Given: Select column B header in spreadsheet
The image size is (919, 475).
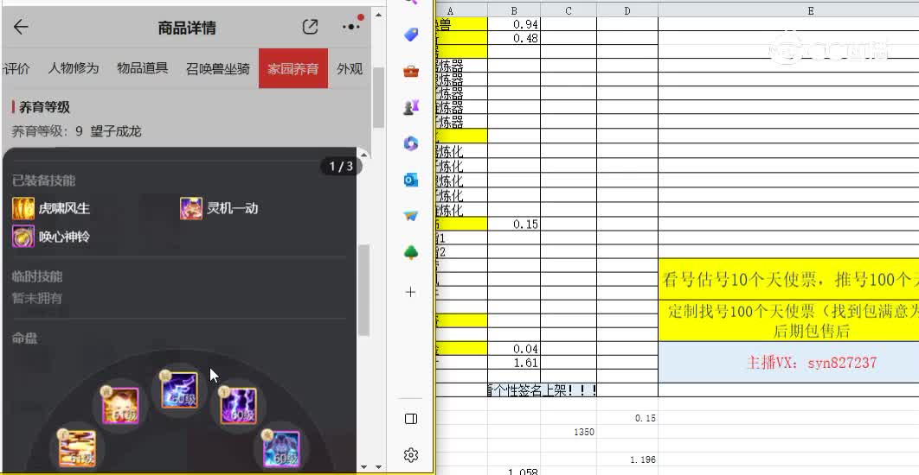Looking at the screenshot, I should pyautogui.click(x=514, y=10).
